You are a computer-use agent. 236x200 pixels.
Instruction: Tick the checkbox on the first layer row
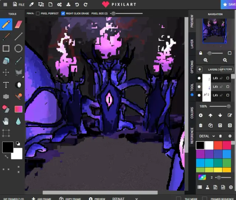[228, 78]
